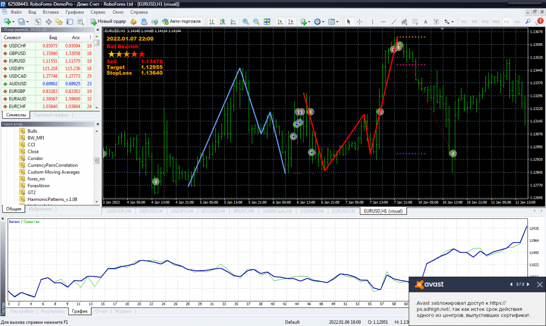This screenshot has height=326, width=546.
Task: Switch chart to Bar chart mode
Action: point(212,22)
